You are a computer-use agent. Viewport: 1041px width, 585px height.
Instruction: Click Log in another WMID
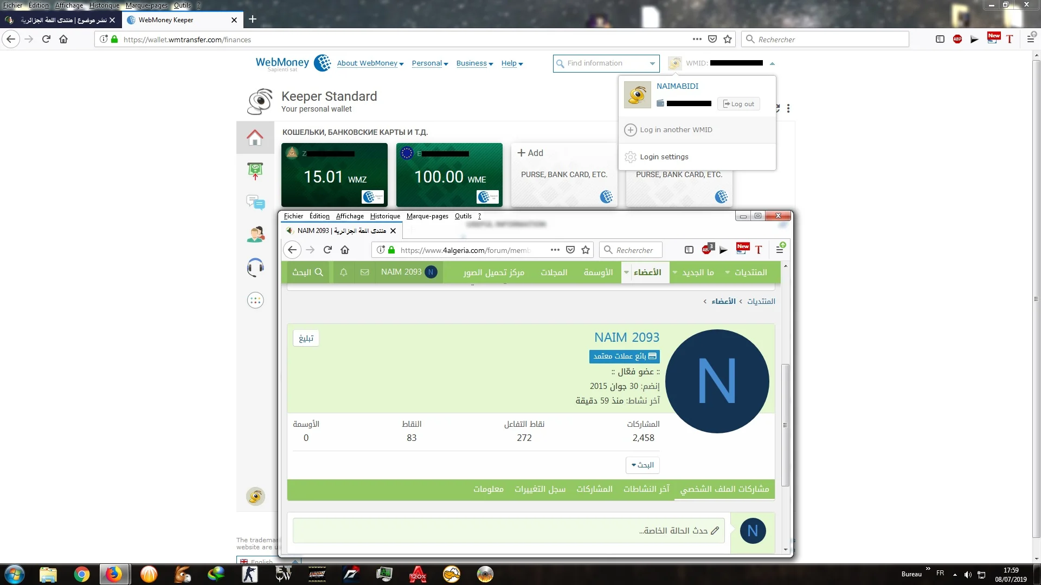(x=676, y=130)
